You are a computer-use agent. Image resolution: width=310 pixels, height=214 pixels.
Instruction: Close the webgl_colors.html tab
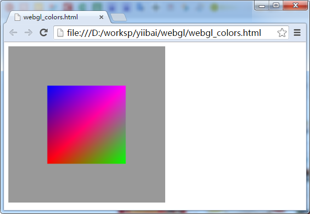(101, 17)
